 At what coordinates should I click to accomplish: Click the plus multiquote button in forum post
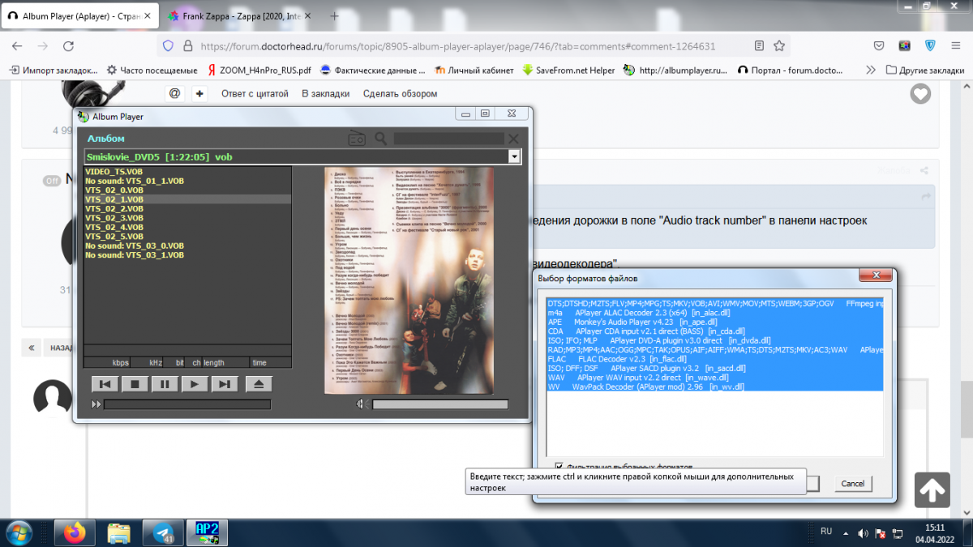tap(199, 93)
